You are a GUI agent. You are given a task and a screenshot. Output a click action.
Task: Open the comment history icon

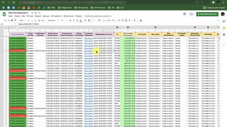[184, 14]
